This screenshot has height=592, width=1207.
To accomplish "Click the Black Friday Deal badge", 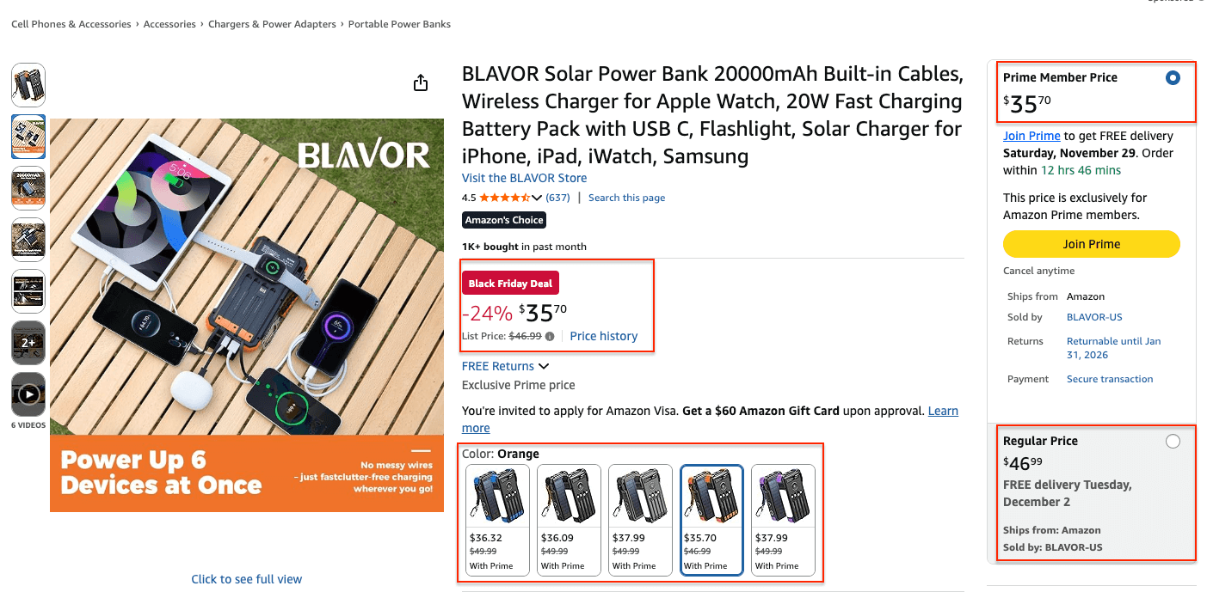I will click(510, 283).
